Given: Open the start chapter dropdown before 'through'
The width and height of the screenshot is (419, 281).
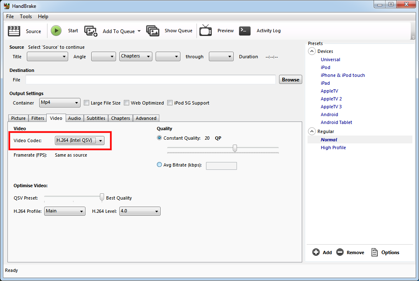Looking at the screenshot, I should [x=168, y=57].
